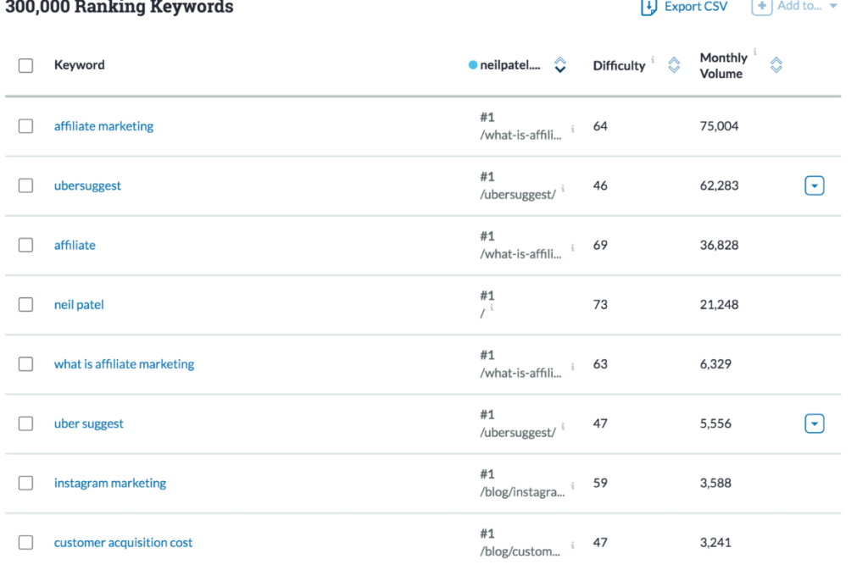868x570 pixels.
Task: Click info icon next to /ubersuggest/ URL in ubersuggest row
Action: pyautogui.click(x=563, y=189)
